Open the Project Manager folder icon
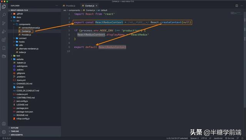 coord(4,56)
